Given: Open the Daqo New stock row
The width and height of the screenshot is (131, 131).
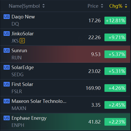Looking at the screenshot, I should click(x=65, y=20).
